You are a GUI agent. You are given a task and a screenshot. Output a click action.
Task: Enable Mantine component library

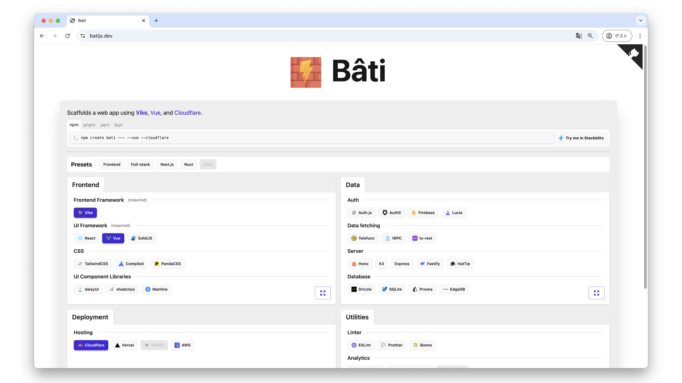click(x=156, y=289)
